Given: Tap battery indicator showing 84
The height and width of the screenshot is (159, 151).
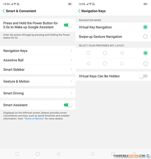Looking at the screenshot, I should [70, 4].
